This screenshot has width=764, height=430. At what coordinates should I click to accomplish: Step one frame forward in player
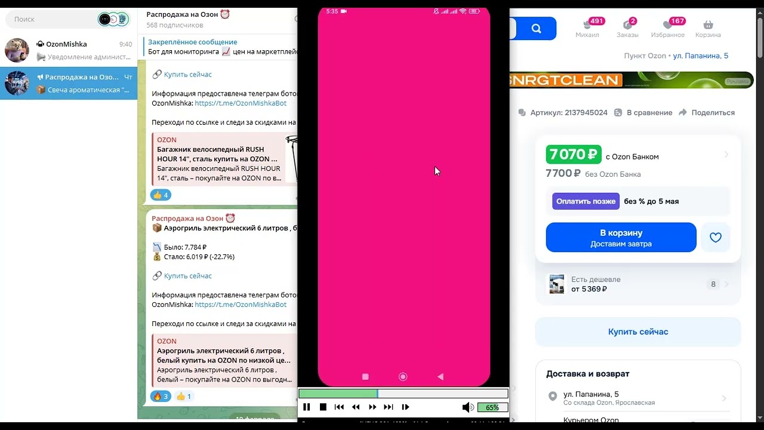point(405,407)
